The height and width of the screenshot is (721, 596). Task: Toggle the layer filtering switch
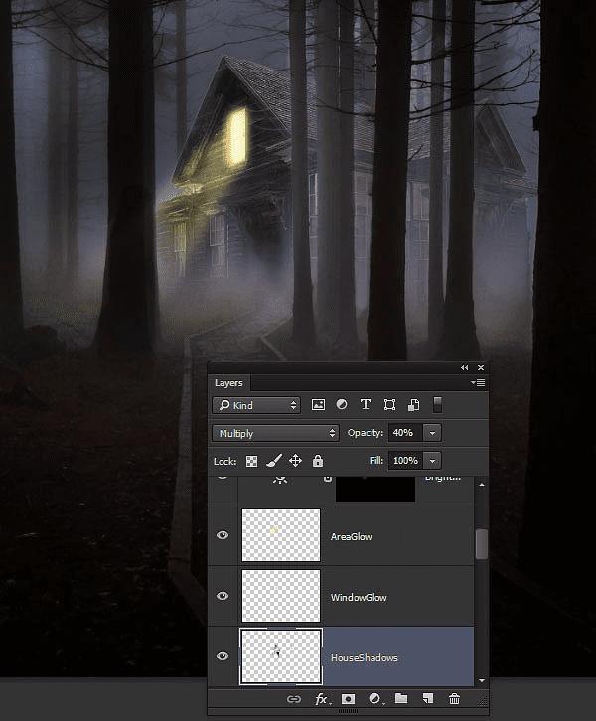point(437,404)
